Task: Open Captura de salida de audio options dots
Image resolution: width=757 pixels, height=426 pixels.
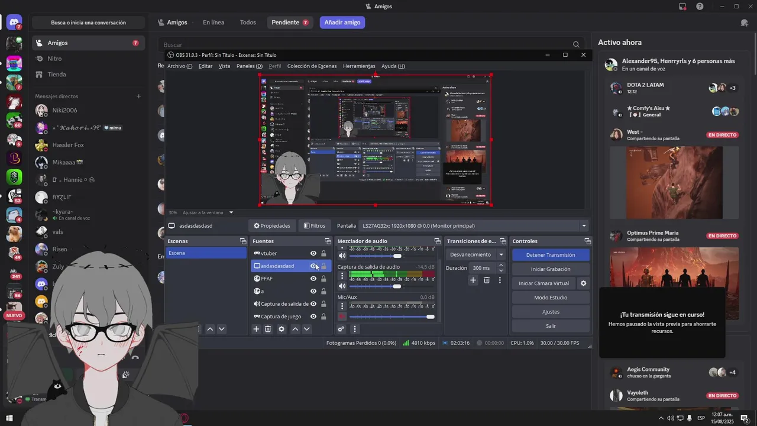Action: tap(342, 276)
